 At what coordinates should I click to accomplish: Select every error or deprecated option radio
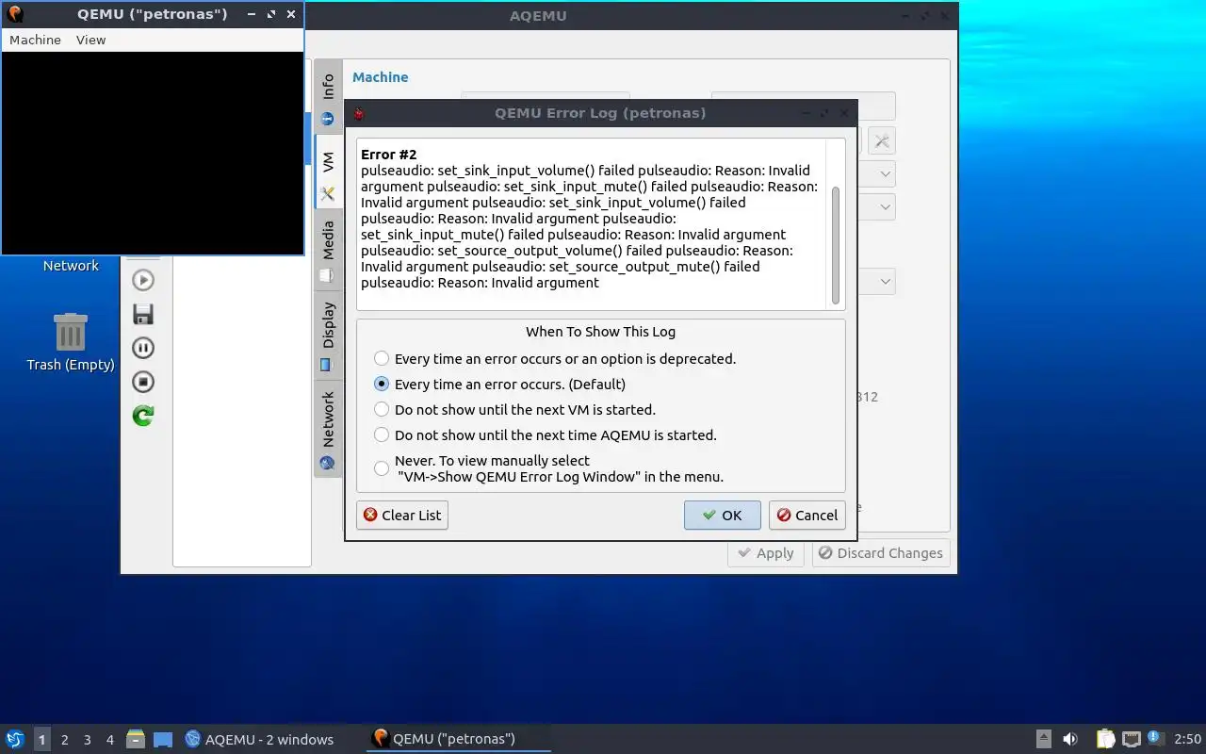(382, 358)
